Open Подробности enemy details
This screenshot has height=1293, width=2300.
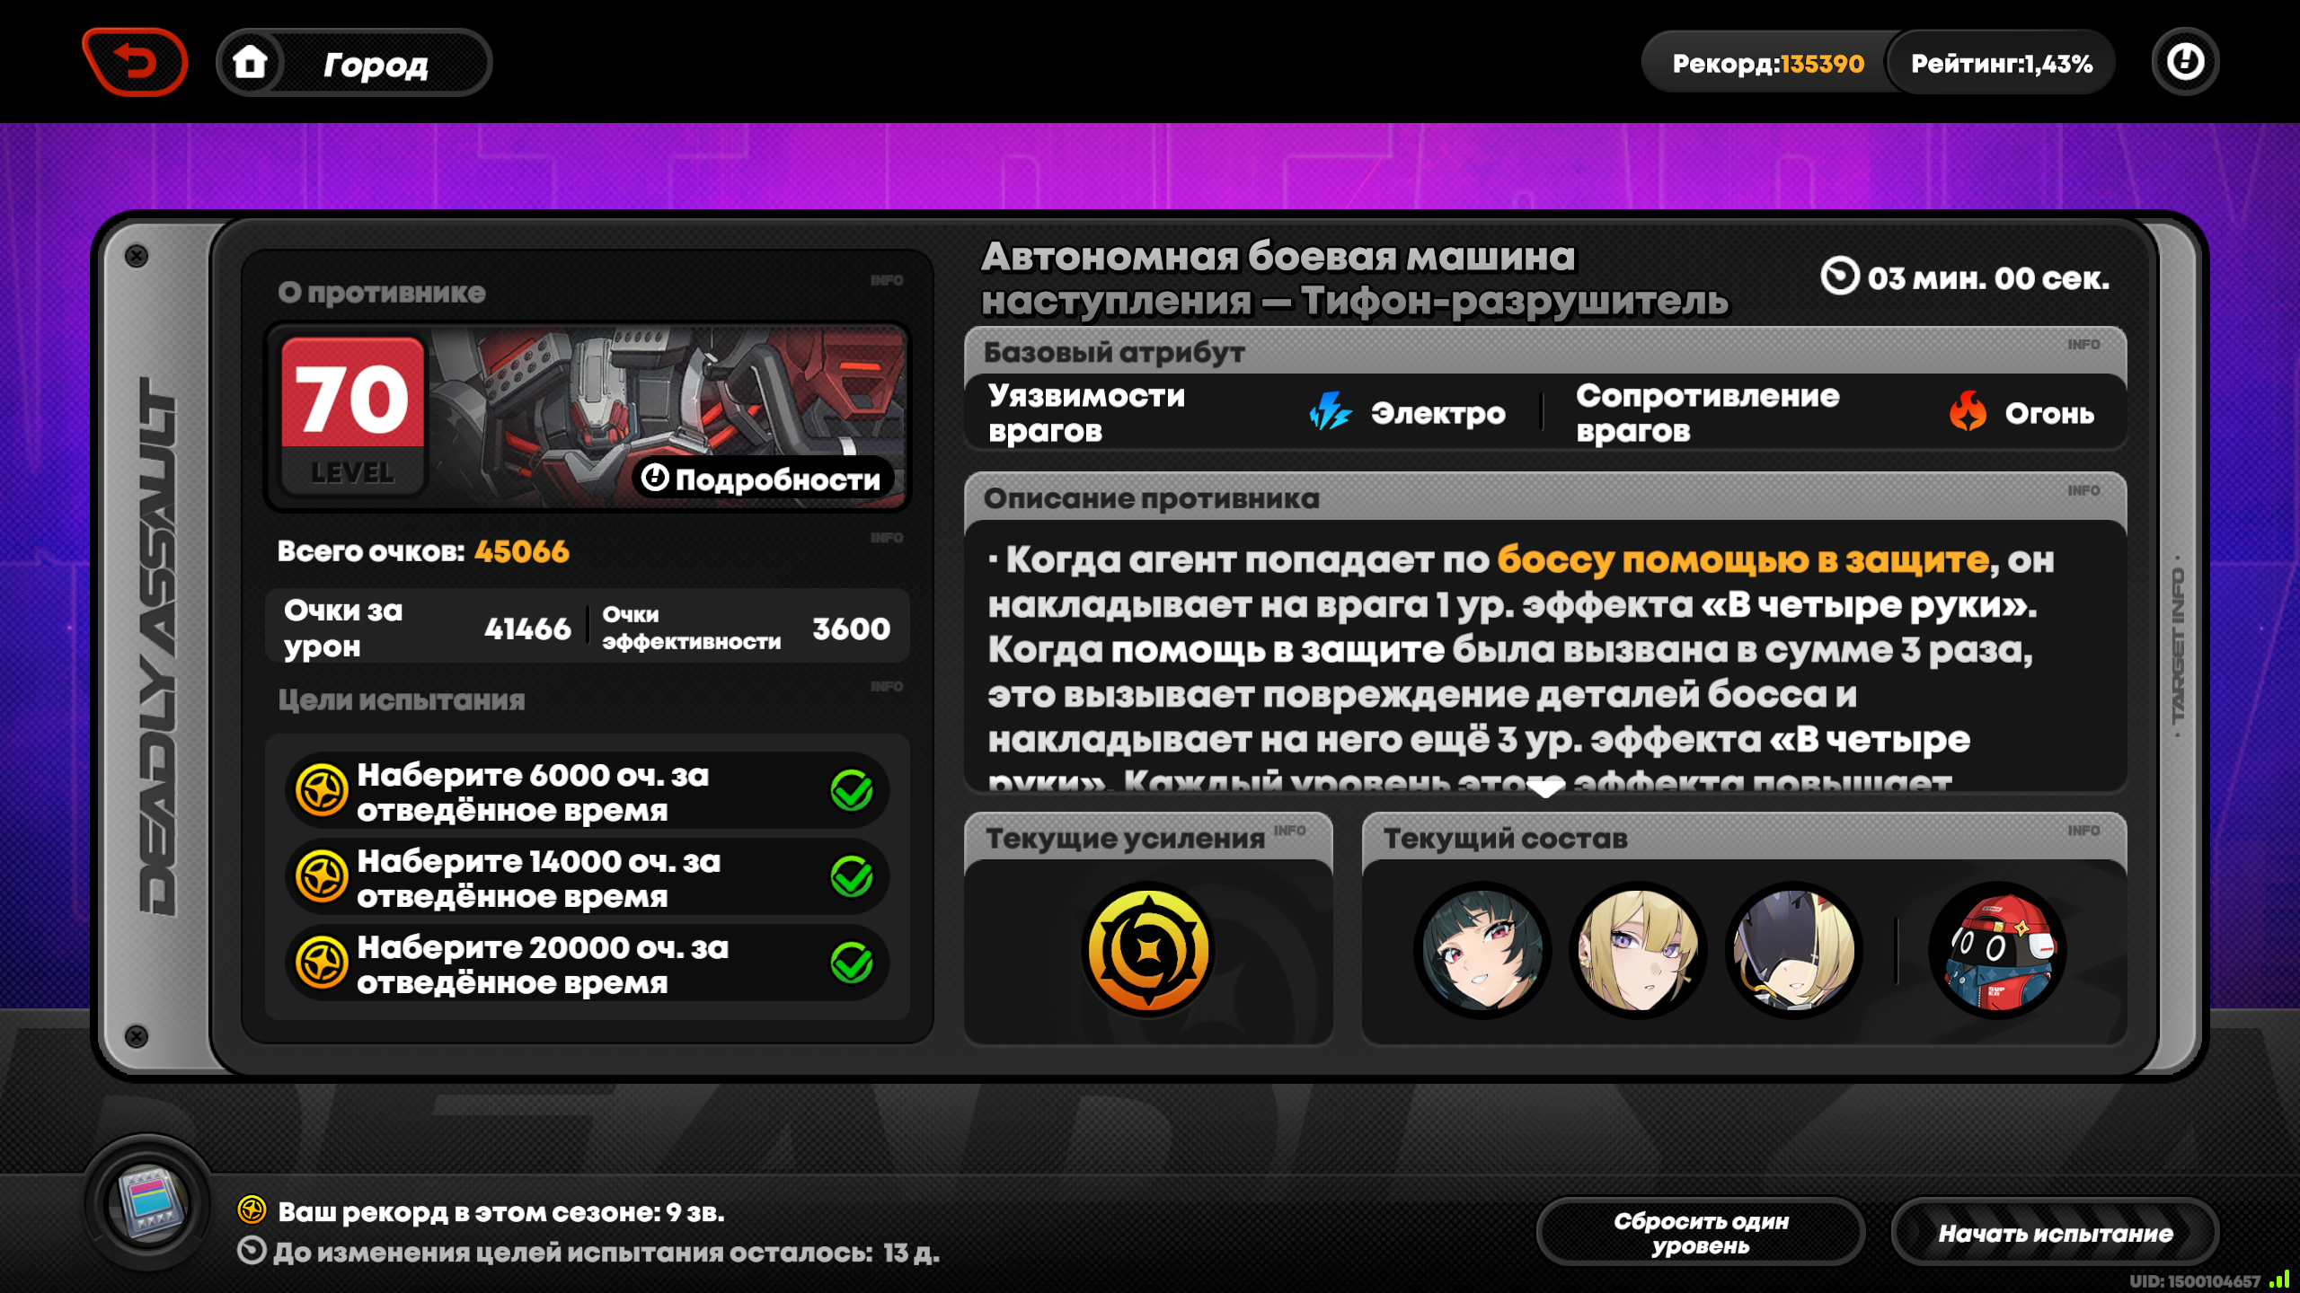tap(762, 479)
